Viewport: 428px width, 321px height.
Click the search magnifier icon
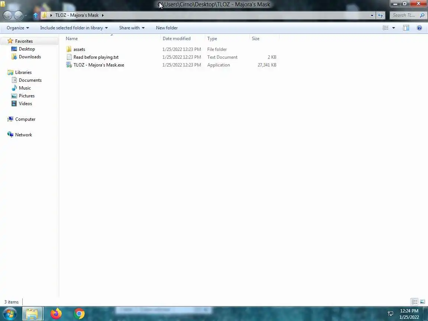coord(422,15)
